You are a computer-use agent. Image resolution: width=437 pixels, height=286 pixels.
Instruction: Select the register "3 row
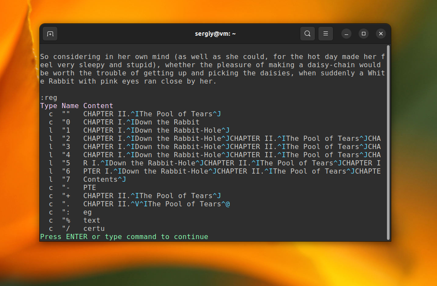[x=214, y=146]
